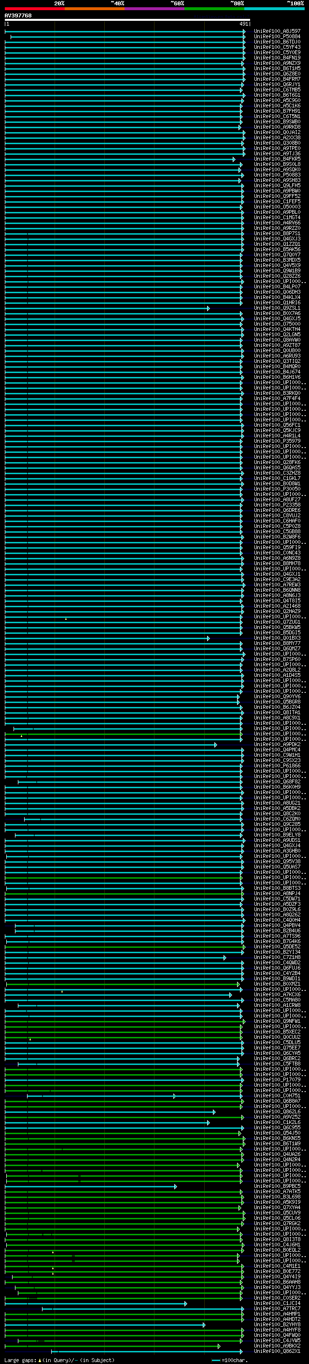Click hit label UniRef100_Q5CUV9
The width and height of the screenshot is (309, 1364).
pyautogui.click(x=277, y=1213)
